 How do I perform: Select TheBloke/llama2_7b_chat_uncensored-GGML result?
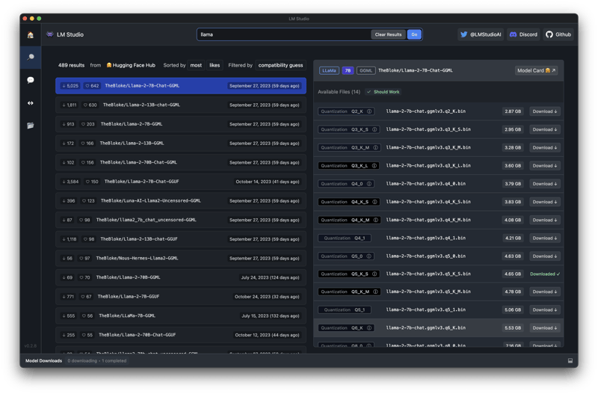click(181, 220)
